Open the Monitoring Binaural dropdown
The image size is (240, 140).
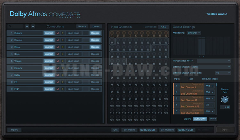[x=194, y=33]
